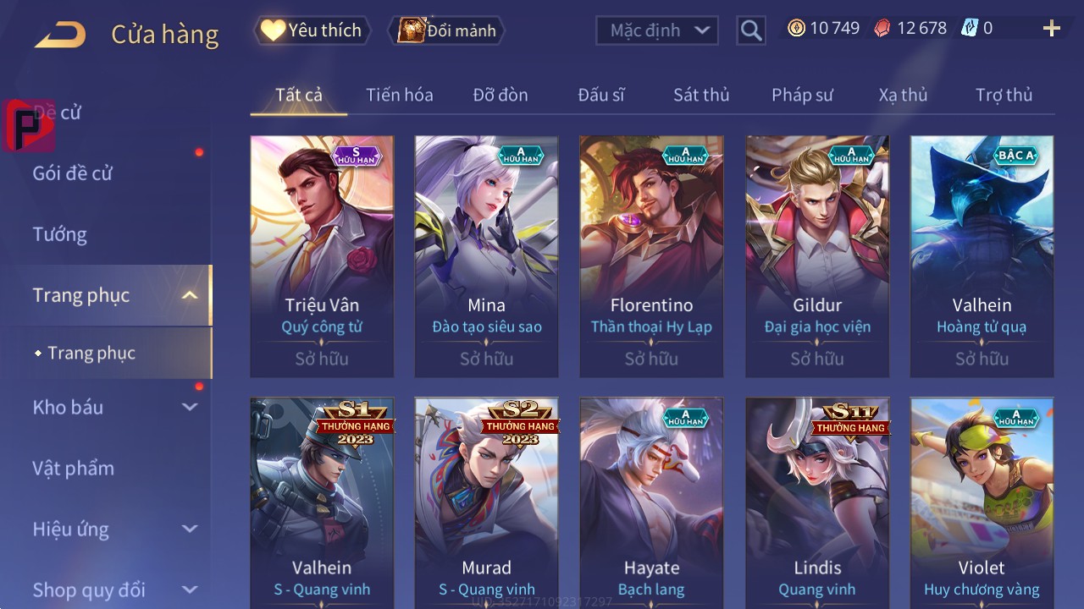Viewport: 1084px width, 609px height.
Task: Open the search magnifier icon
Action: coord(751,30)
